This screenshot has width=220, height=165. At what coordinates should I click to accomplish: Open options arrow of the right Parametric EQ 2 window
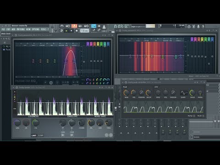[117, 31]
